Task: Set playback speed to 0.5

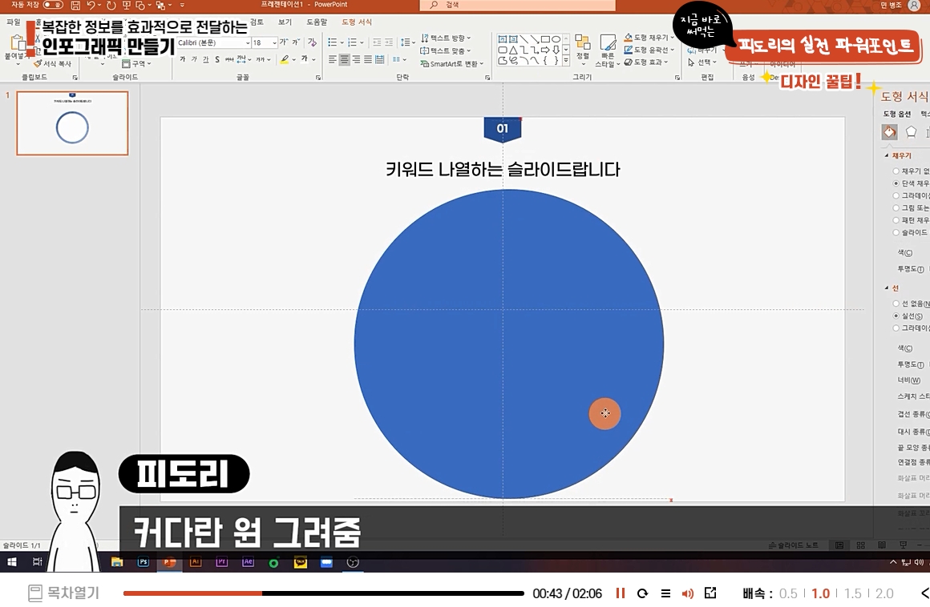Action: tap(788, 593)
